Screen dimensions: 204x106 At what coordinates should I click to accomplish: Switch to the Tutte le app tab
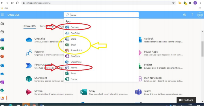click(47, 26)
